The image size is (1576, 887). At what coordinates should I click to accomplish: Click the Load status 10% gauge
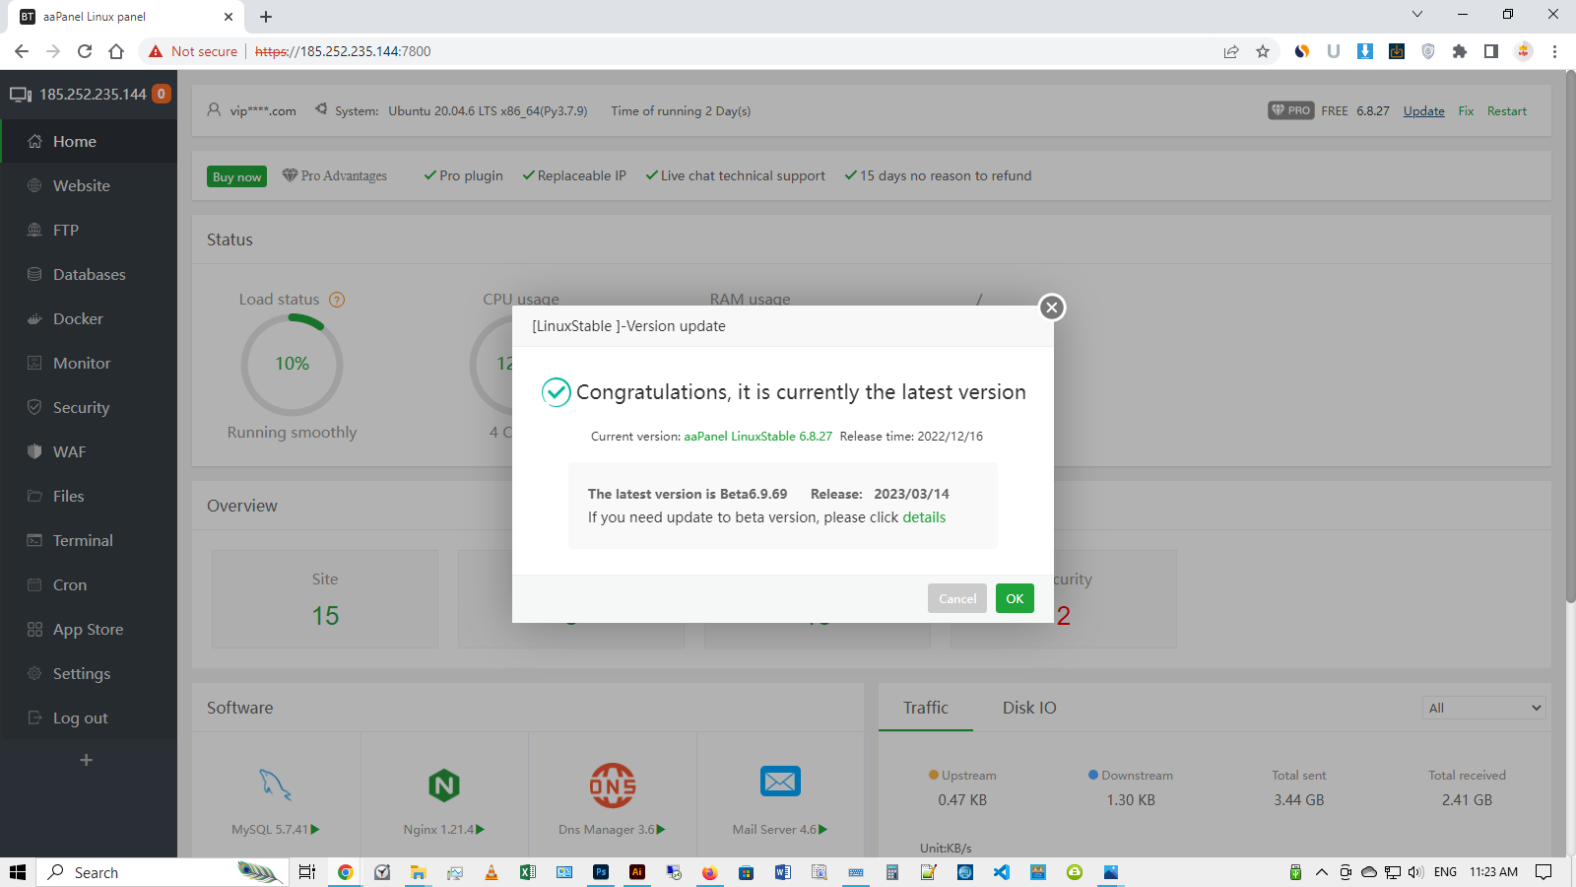click(x=293, y=364)
